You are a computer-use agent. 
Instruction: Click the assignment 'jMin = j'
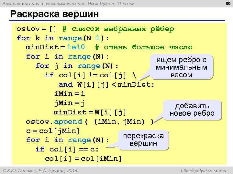pos(70,103)
